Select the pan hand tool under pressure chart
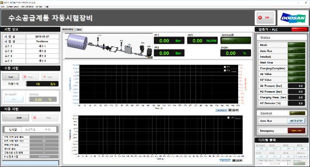This screenshot has width=310, height=167. point(237,110)
